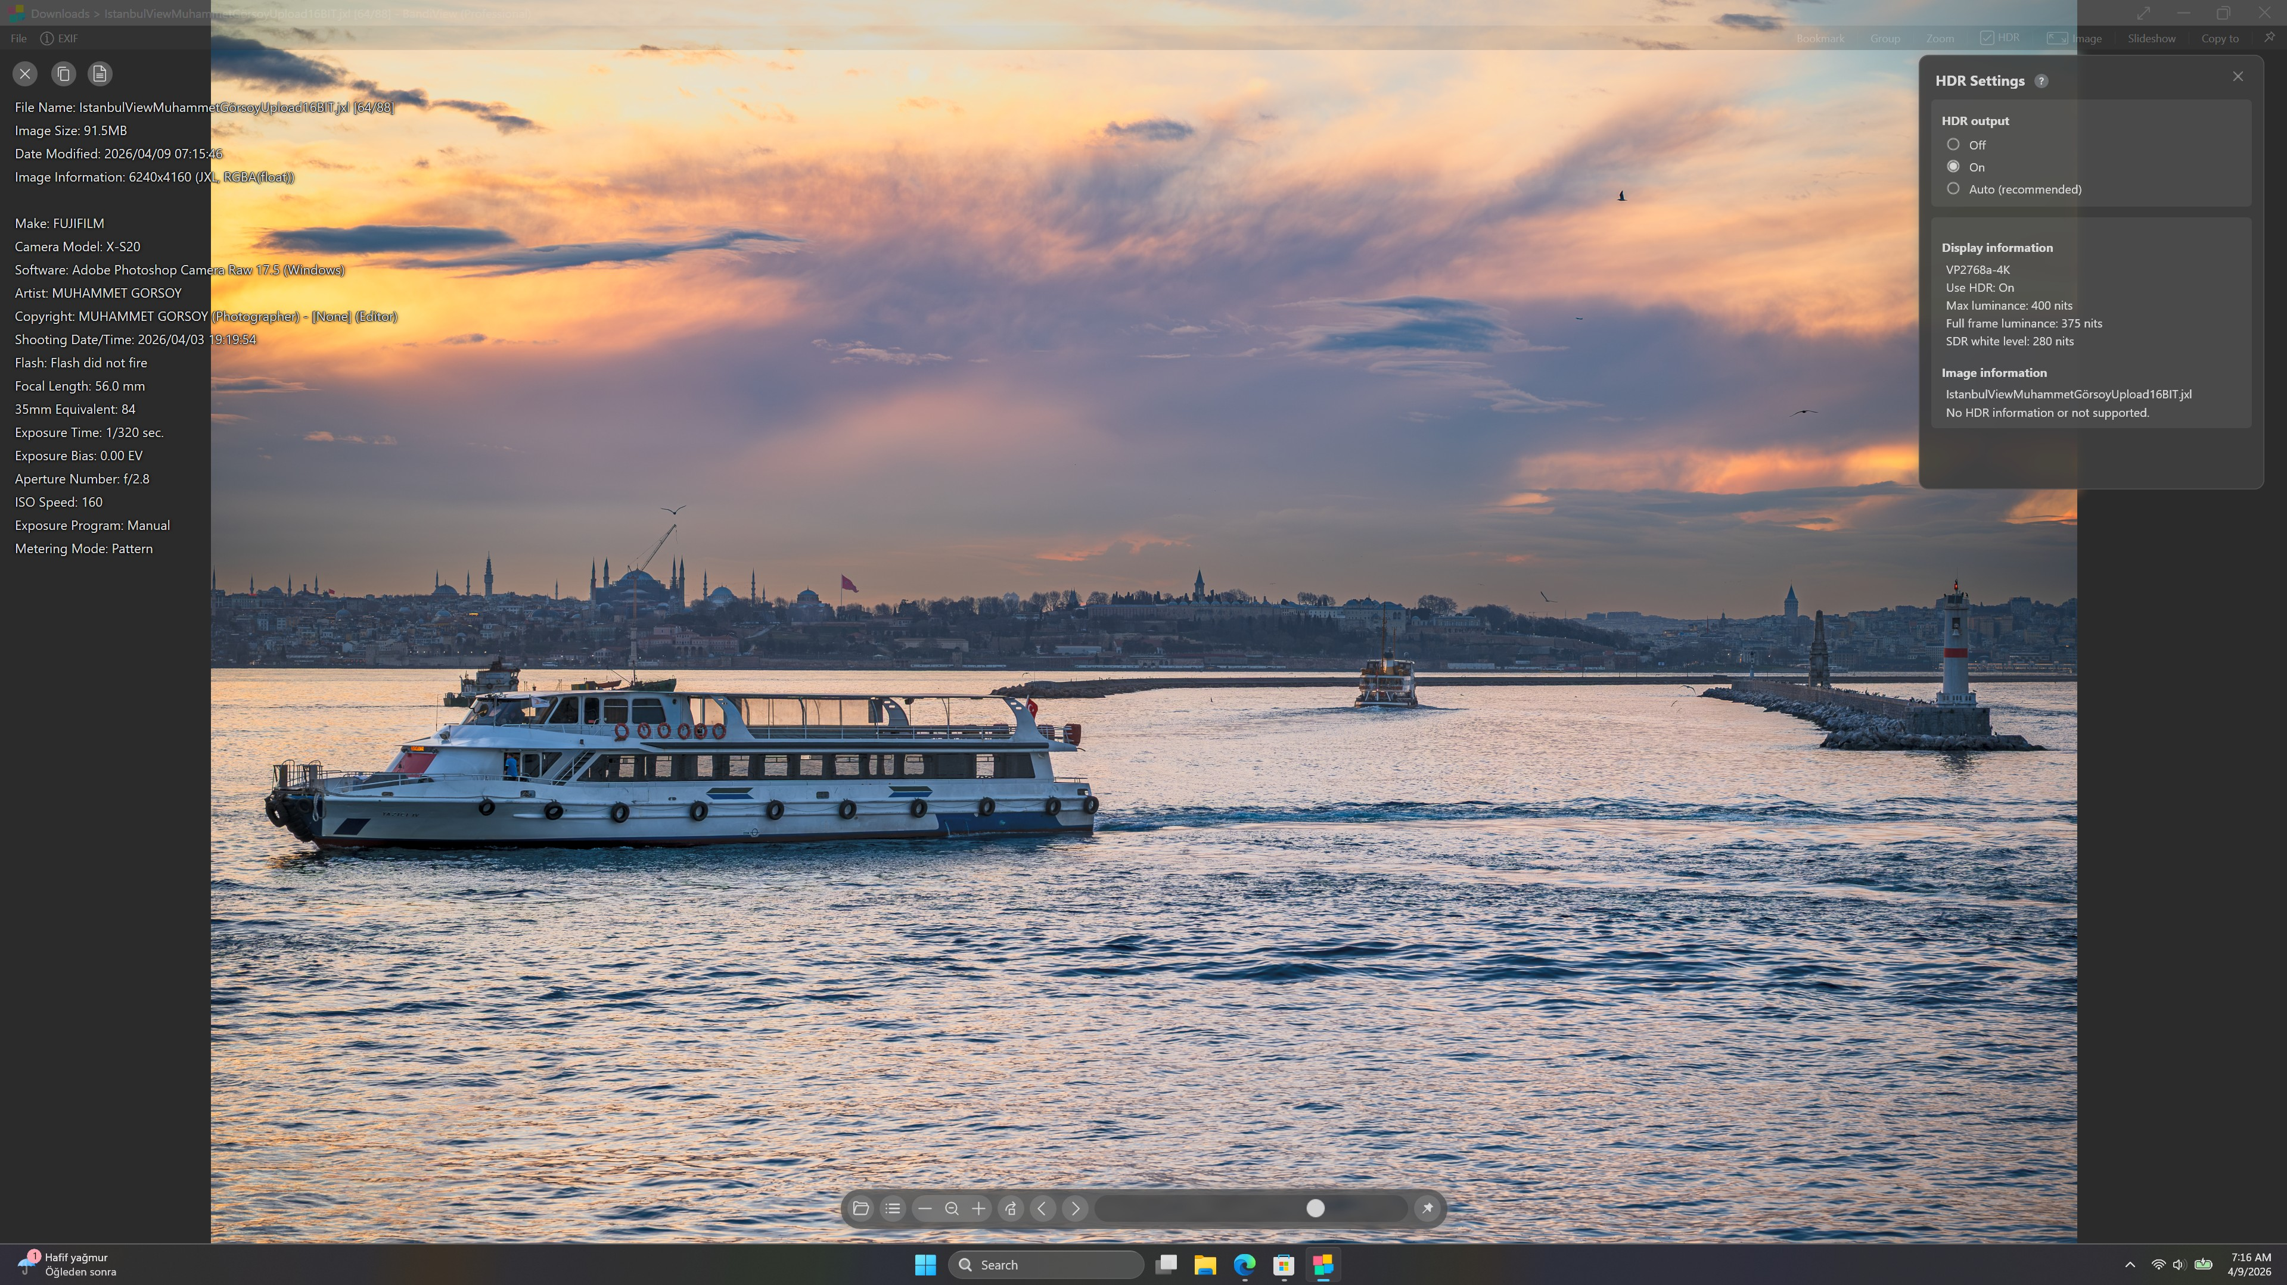Image resolution: width=2287 pixels, height=1285 pixels.
Task: Toggle the HDR checkbox in top toolbar
Action: point(1999,38)
